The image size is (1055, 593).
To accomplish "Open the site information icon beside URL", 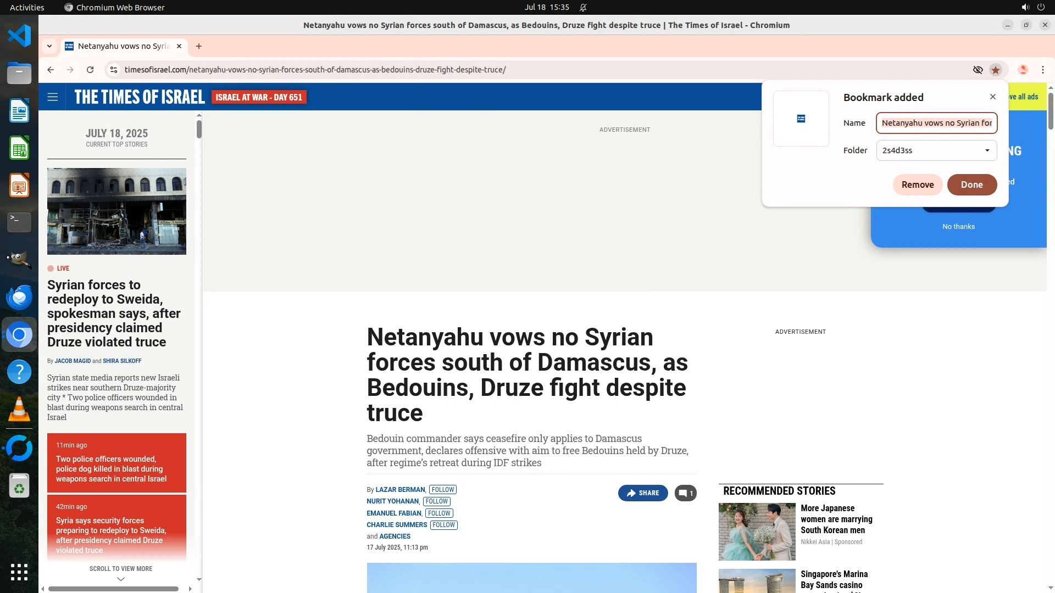I will click(x=113, y=70).
